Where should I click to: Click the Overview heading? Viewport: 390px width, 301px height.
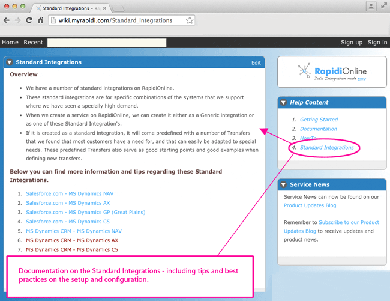click(23, 74)
